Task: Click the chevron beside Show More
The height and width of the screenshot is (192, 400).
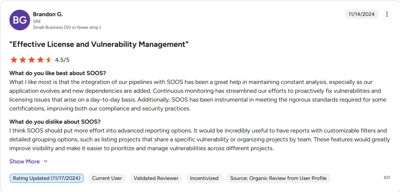Action: [x=45, y=161]
